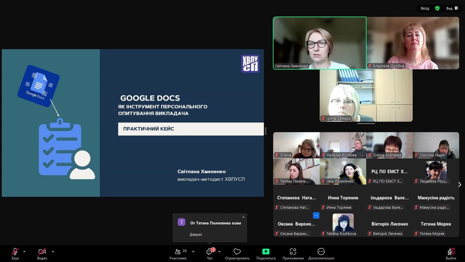Screen dimensions: 465x262
Task: Select Наталья Волкова video tile
Action: point(343,145)
